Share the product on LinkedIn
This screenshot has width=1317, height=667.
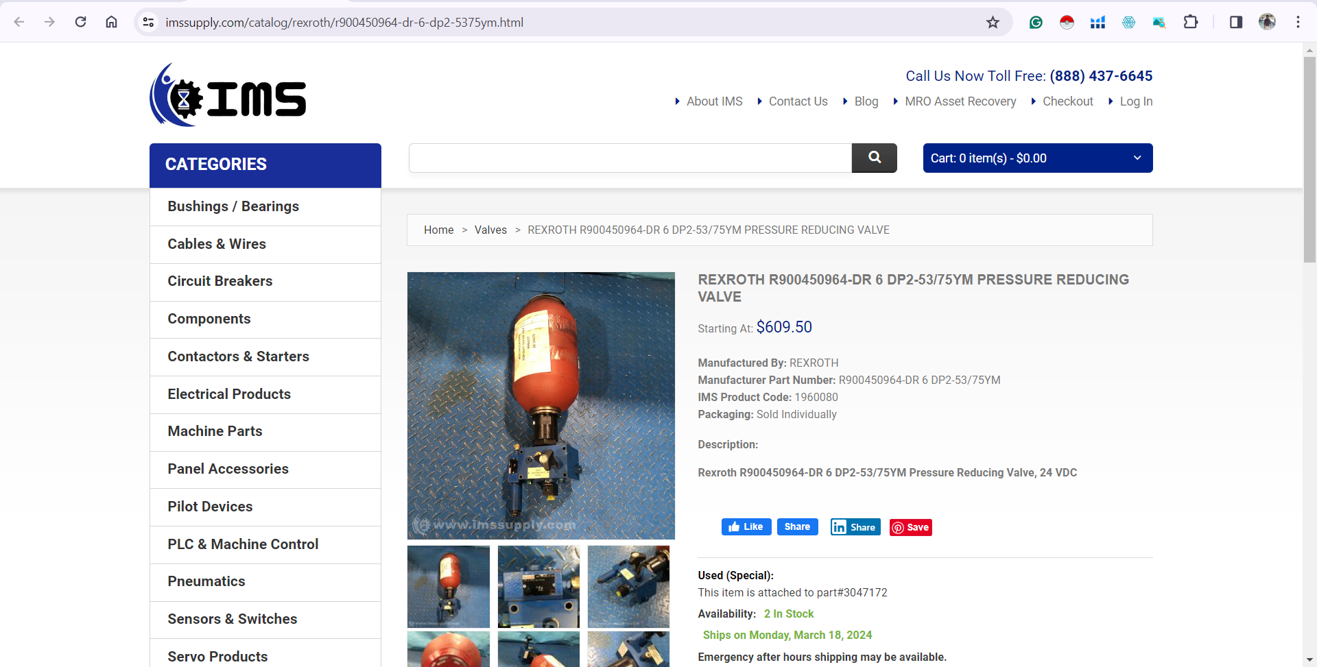coord(855,526)
